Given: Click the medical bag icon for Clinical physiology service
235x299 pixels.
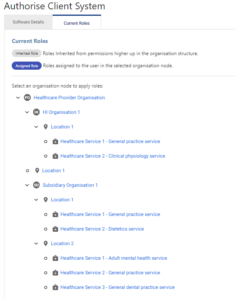Looking at the screenshot, I should (55, 156).
